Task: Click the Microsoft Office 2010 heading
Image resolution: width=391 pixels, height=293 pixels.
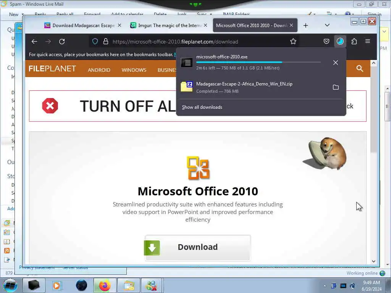Action: [198, 192]
